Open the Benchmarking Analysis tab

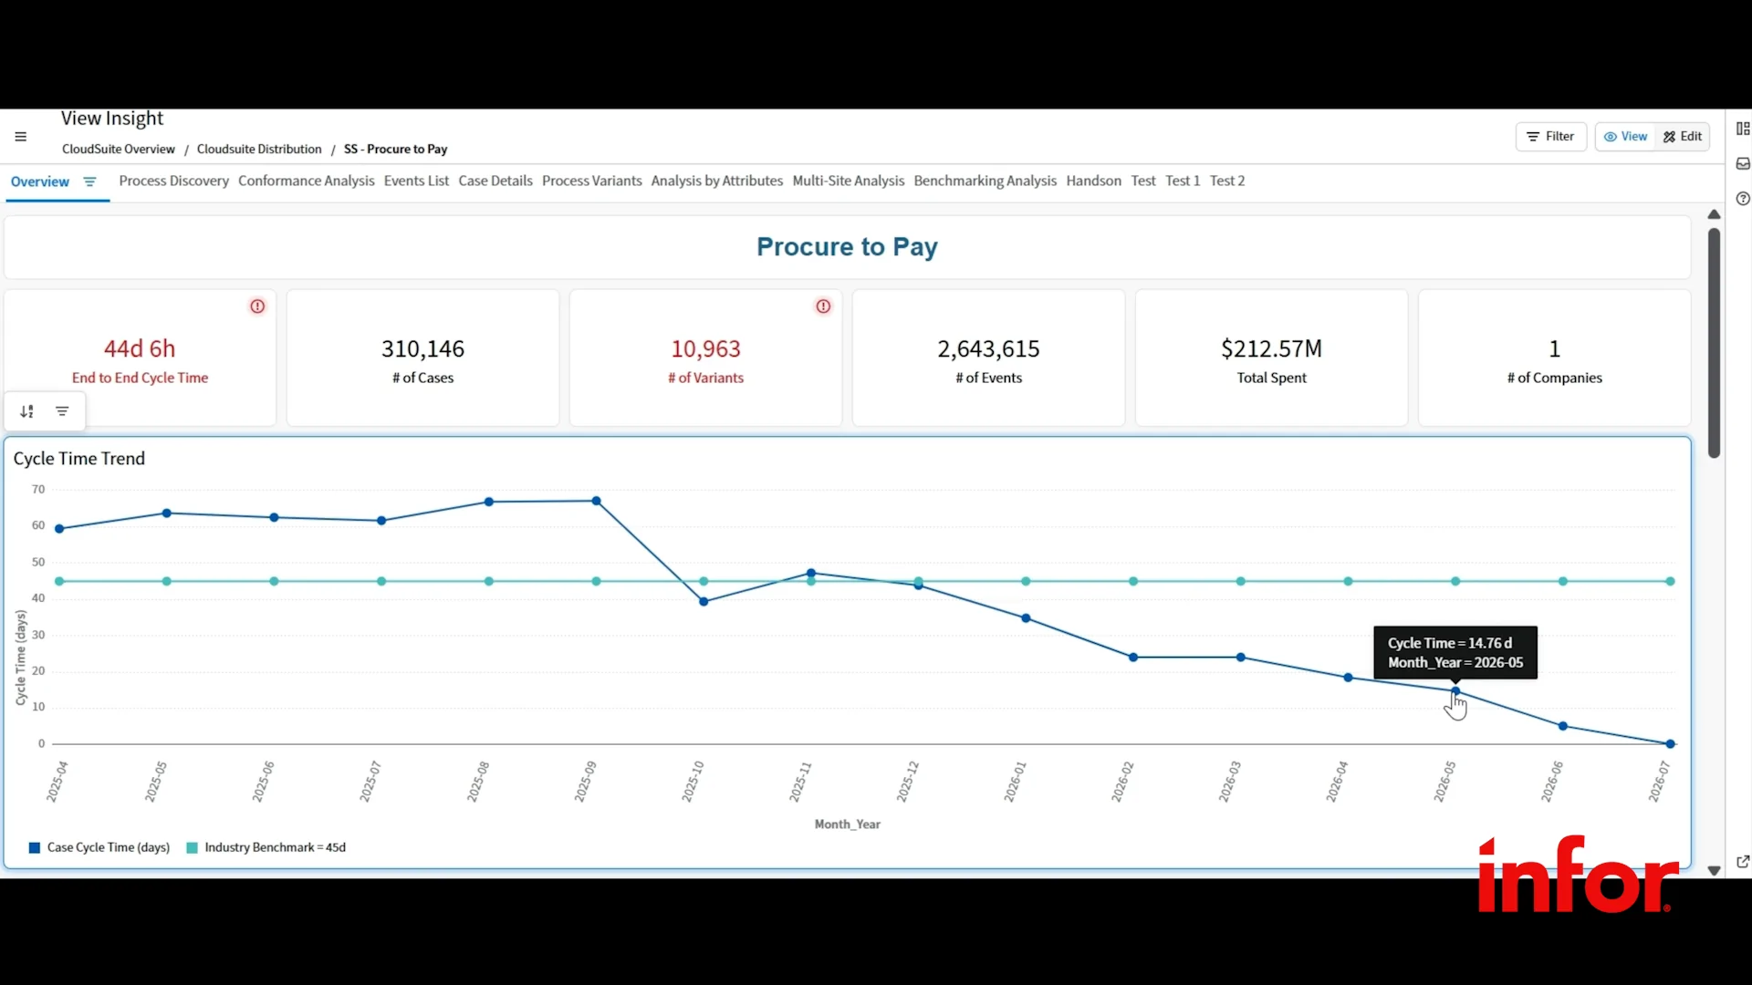click(985, 181)
